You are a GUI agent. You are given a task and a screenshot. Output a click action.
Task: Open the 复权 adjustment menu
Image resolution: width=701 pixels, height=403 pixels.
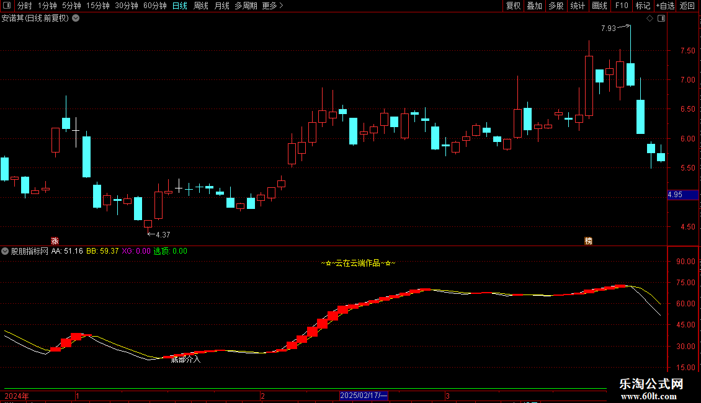point(513,6)
